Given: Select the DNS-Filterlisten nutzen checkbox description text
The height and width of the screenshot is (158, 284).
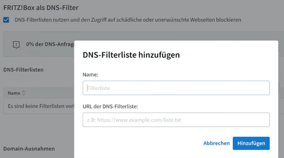Looking at the screenshot, I should pos(128,20).
